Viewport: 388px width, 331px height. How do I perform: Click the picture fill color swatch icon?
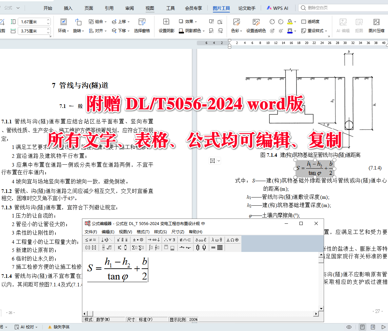tap(290, 22)
